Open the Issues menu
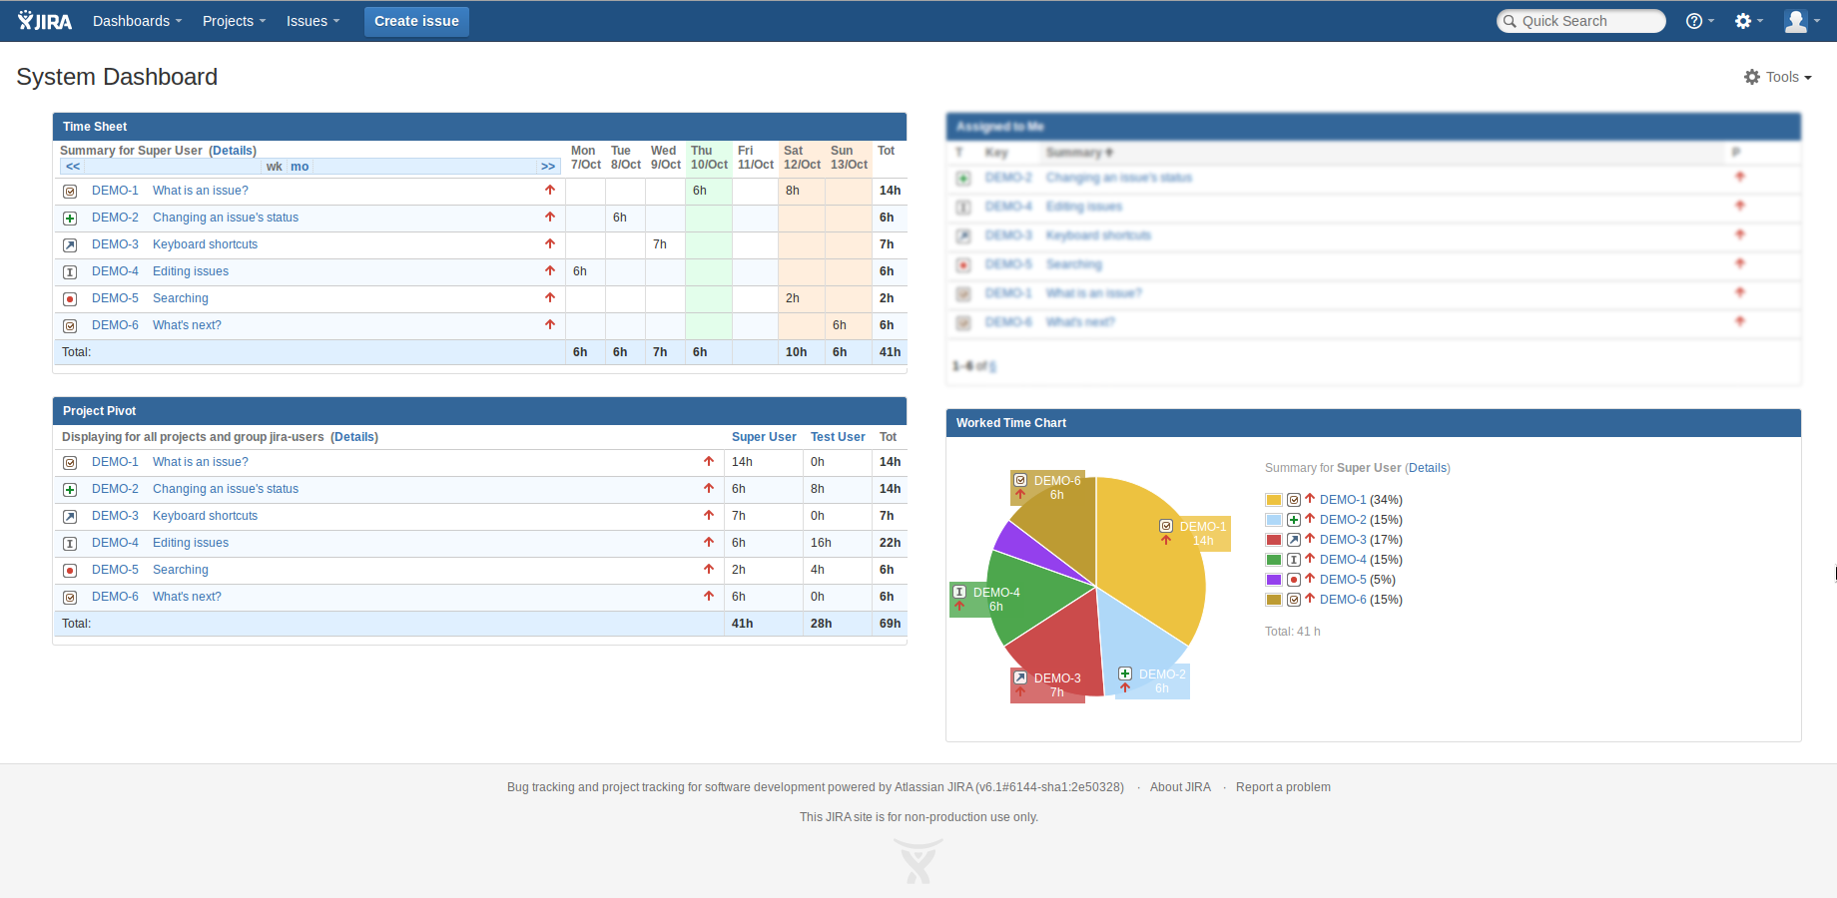Screen dimensions: 1837x898 [312, 21]
